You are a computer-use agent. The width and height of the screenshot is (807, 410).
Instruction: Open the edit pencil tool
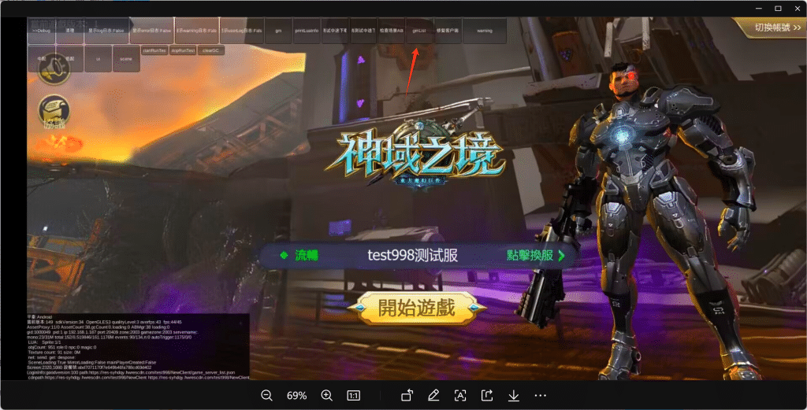click(433, 395)
